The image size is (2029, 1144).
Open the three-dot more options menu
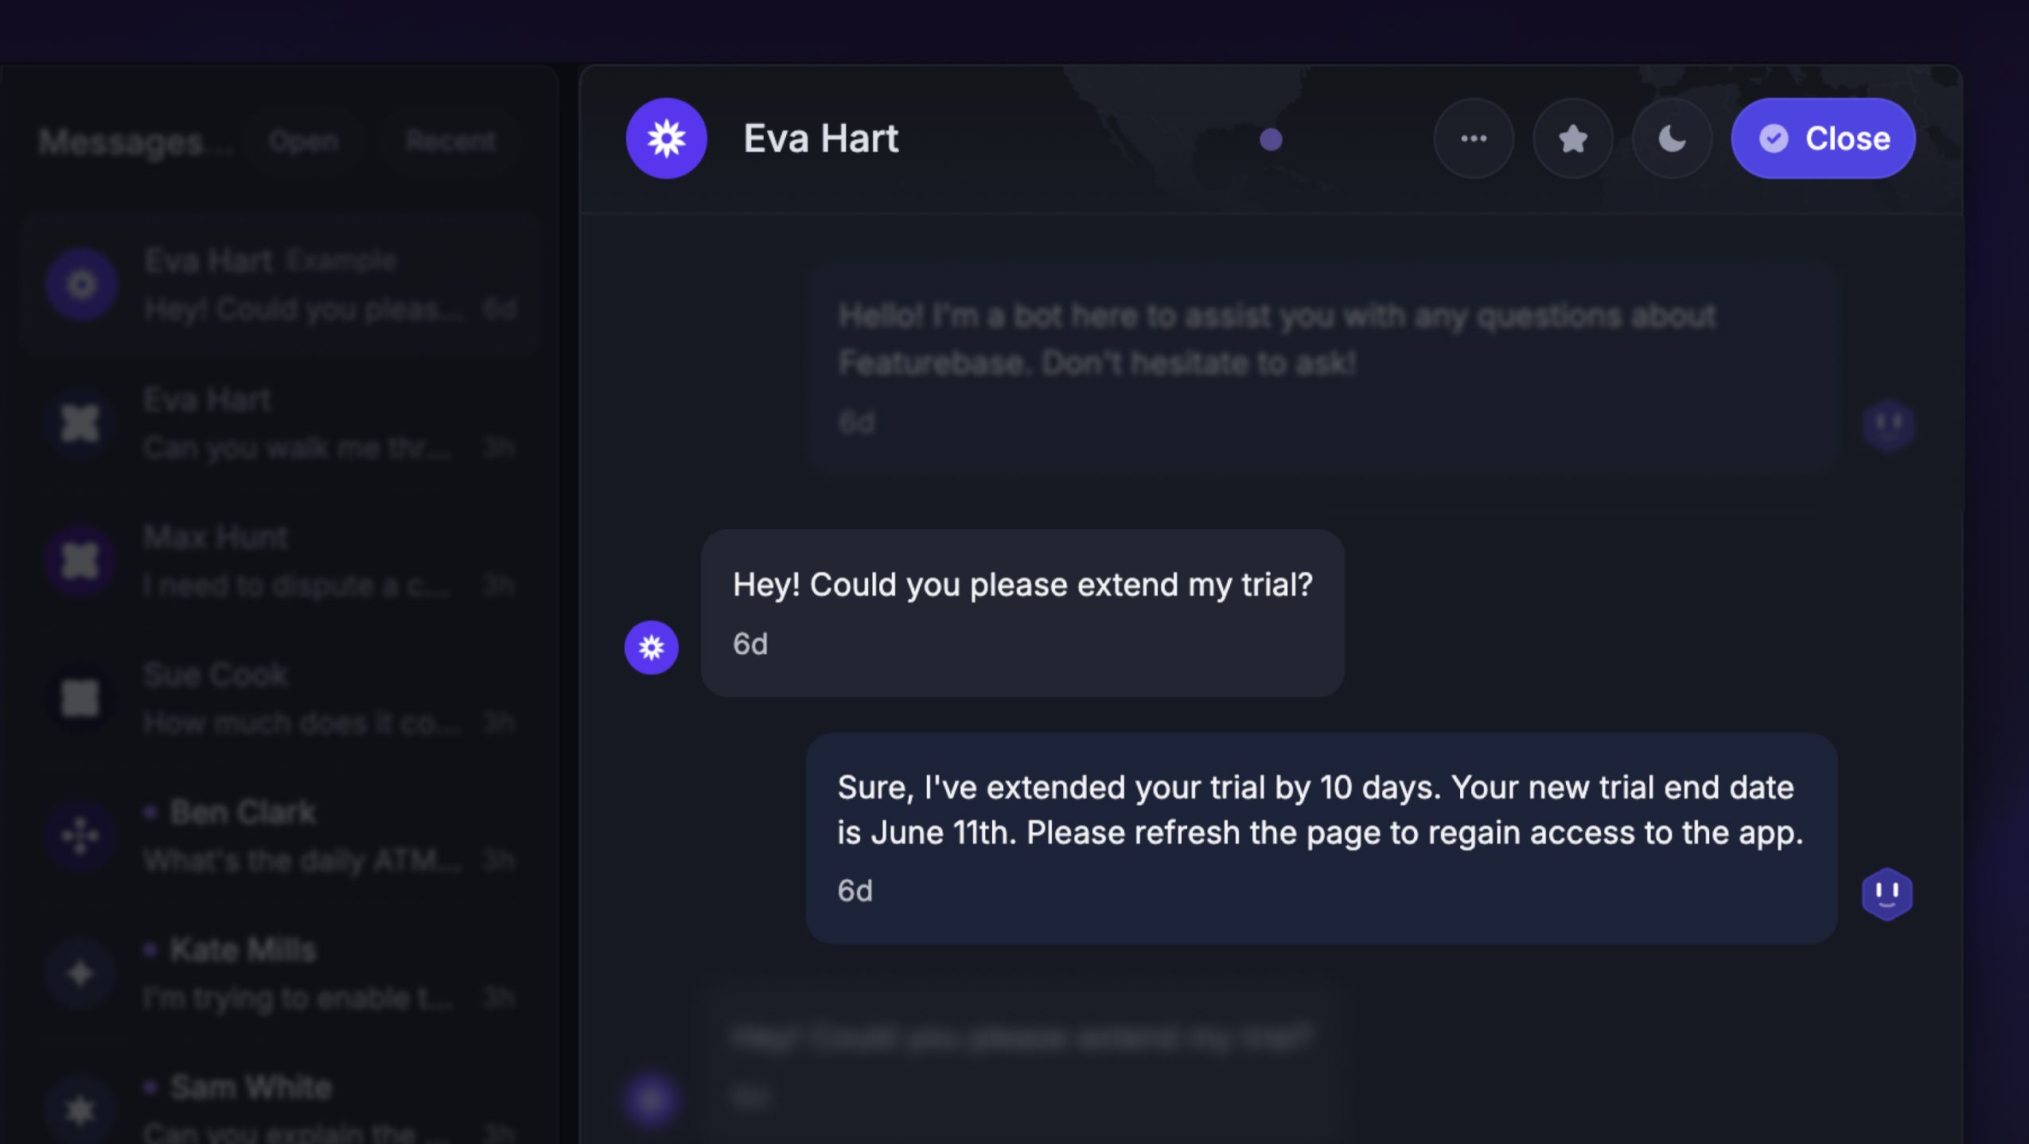(1473, 138)
